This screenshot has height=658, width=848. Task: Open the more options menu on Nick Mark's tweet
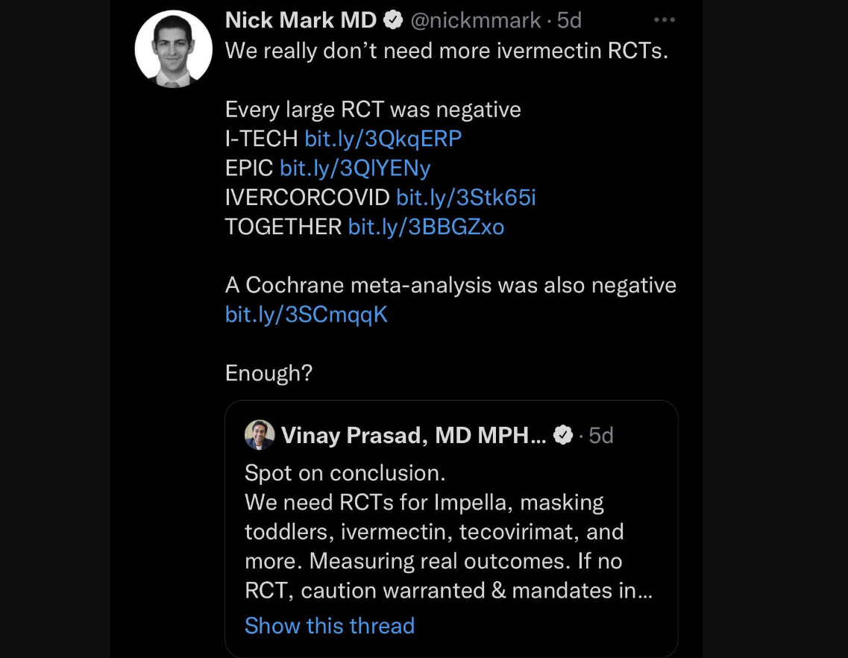pos(665,19)
